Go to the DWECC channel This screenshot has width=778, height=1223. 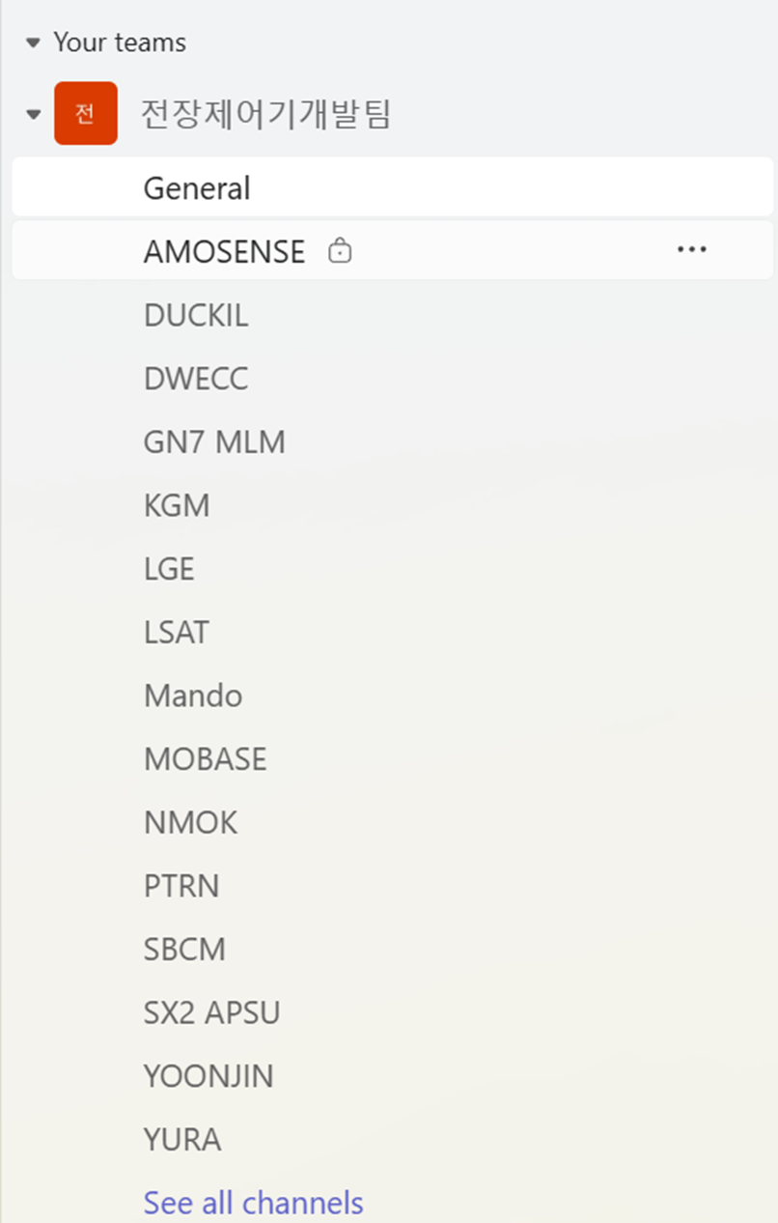pyautogui.click(x=195, y=379)
